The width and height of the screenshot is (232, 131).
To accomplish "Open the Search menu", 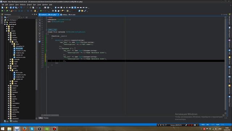I will click(12, 5).
